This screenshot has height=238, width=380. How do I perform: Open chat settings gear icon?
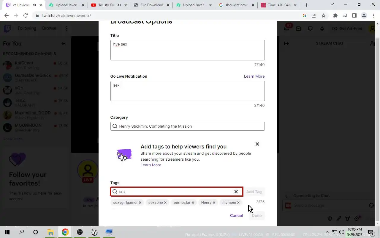(x=357, y=219)
